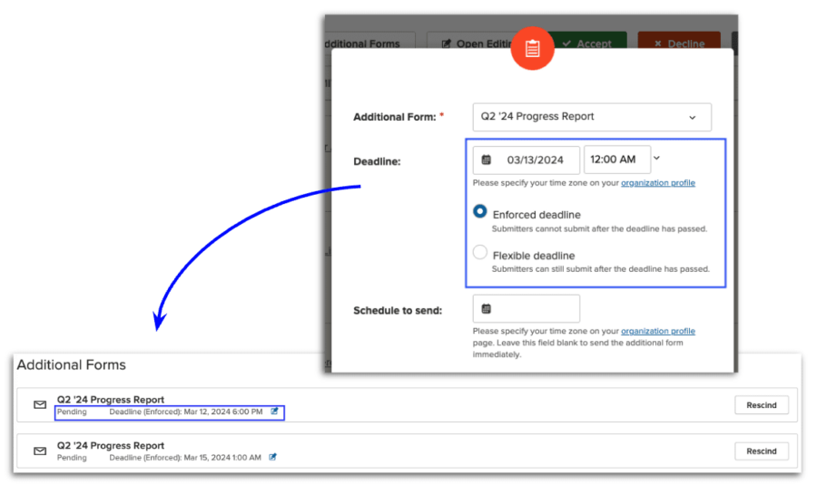This screenshot has width=817, height=485.
Task: Click the Open Editing button
Action: coord(469,42)
